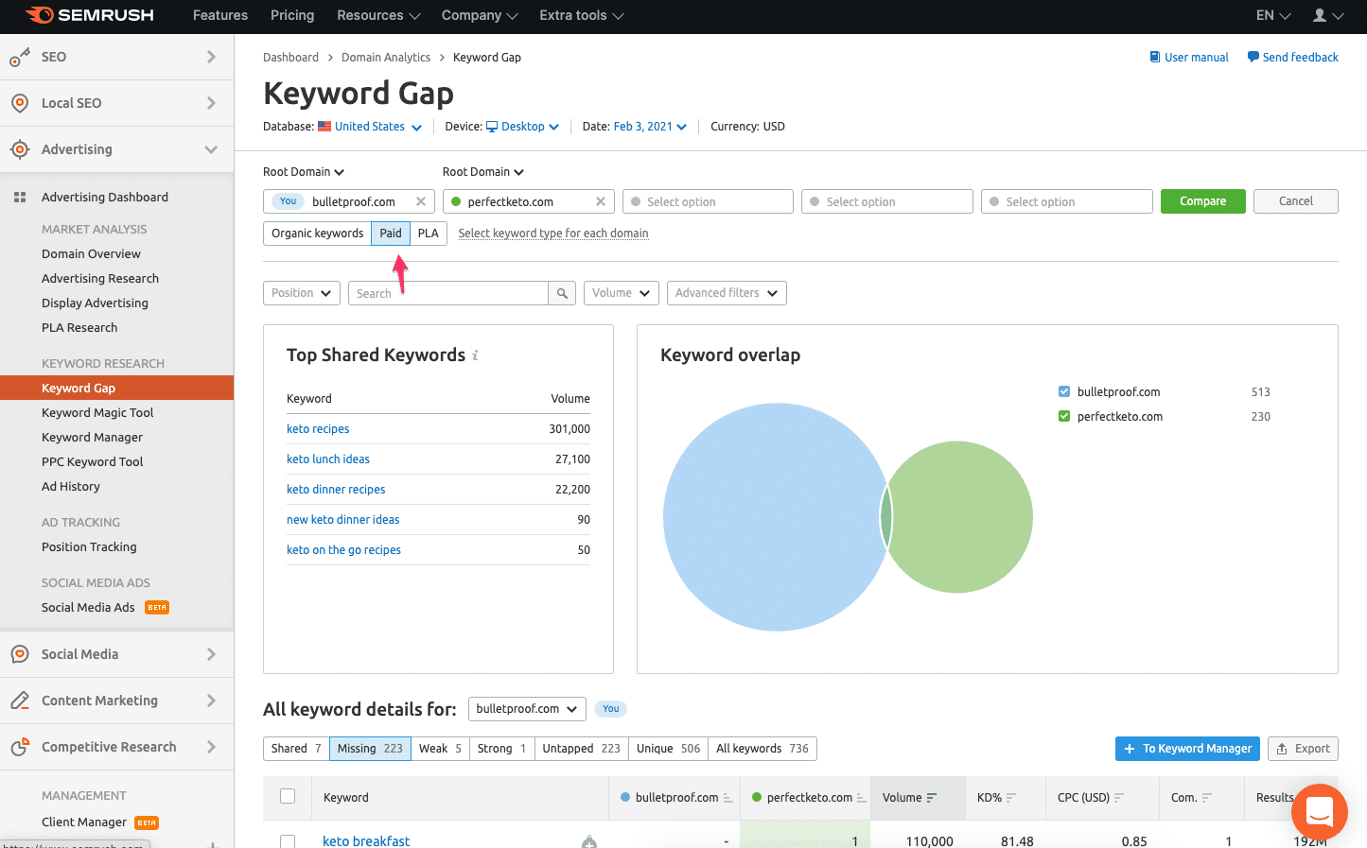The width and height of the screenshot is (1367, 848).
Task: Remove perfectketo.com with its X icon
Action: click(601, 201)
